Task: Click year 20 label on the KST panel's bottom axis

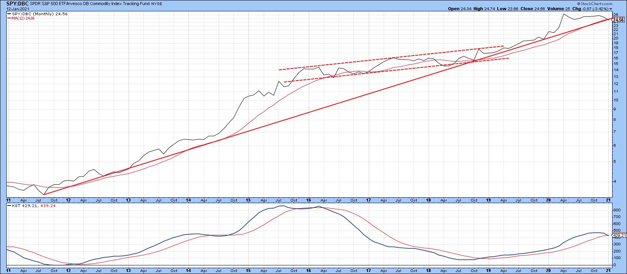Action: [549, 270]
